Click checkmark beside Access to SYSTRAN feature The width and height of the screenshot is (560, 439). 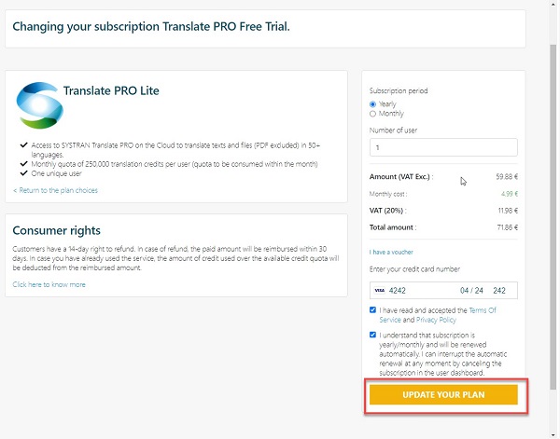(22, 145)
